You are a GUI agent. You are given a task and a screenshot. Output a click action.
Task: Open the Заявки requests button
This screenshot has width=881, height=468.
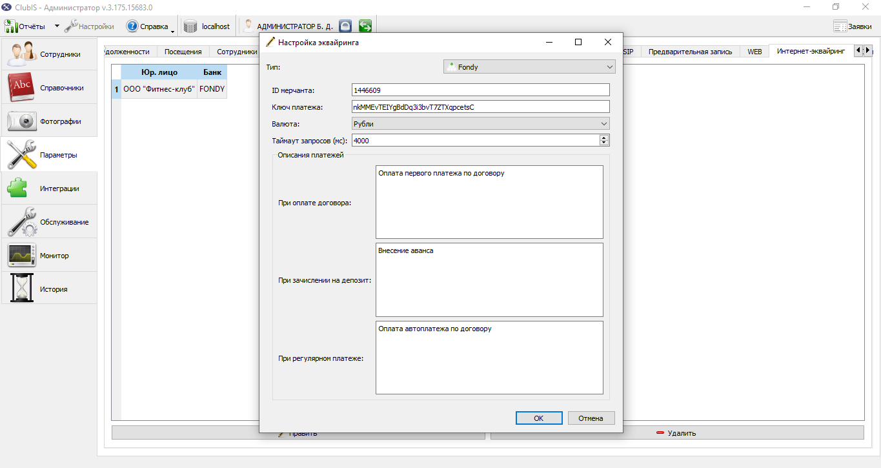(x=852, y=26)
